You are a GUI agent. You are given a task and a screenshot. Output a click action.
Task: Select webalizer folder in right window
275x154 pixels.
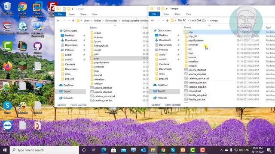click(x=193, y=62)
